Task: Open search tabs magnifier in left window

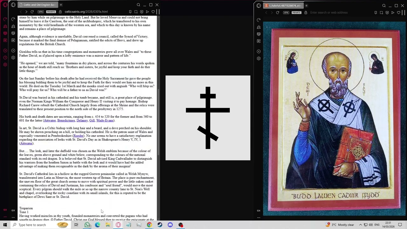Action: 138,5
